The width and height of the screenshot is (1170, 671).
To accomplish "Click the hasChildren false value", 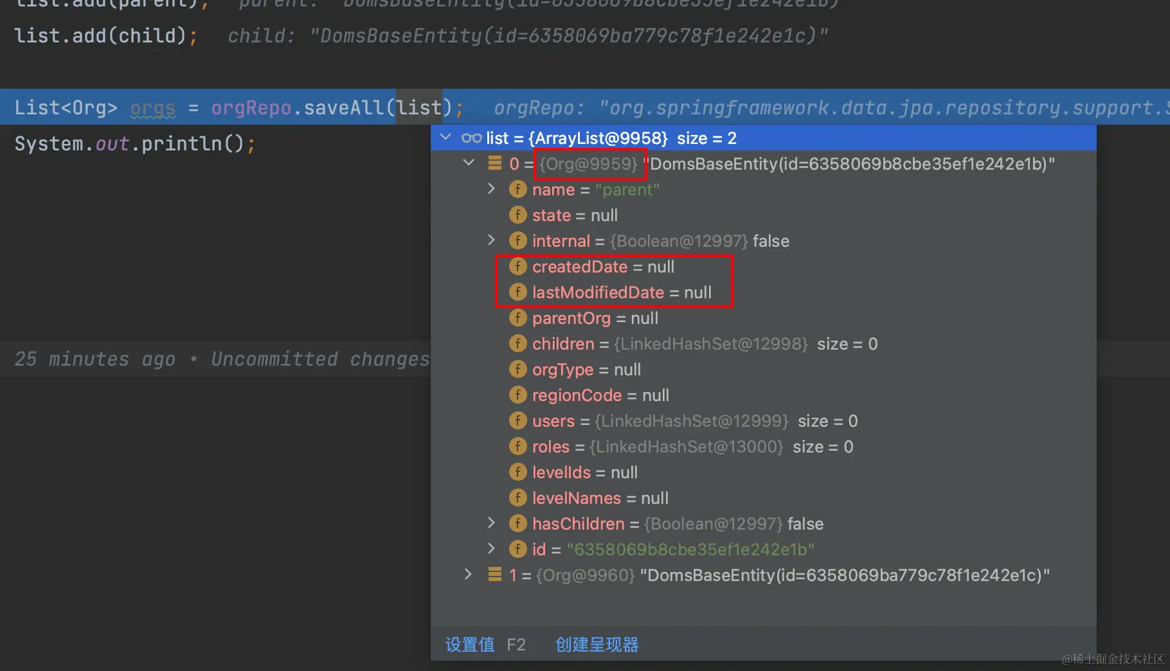I will pyautogui.click(x=806, y=524).
